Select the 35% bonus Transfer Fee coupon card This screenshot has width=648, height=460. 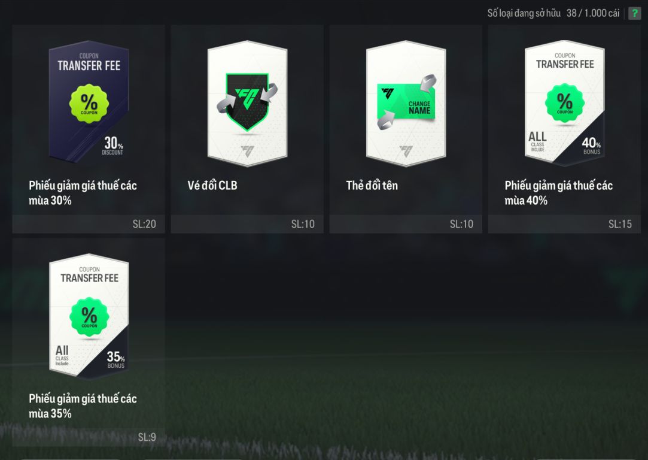89,316
